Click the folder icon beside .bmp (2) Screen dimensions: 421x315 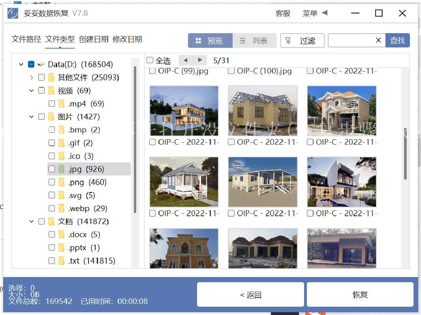coord(61,130)
